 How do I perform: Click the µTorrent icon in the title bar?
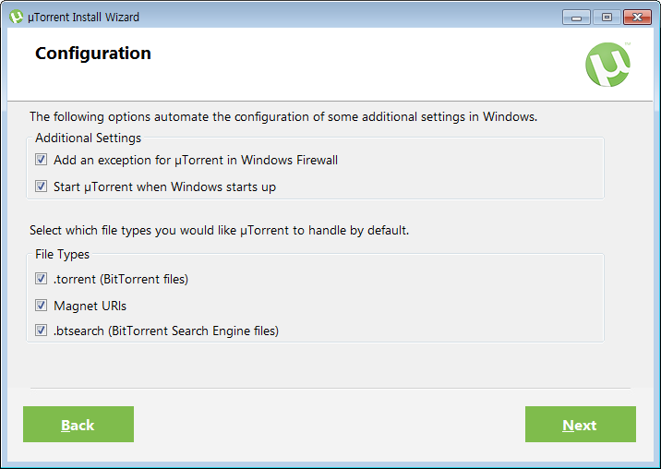coord(16,17)
